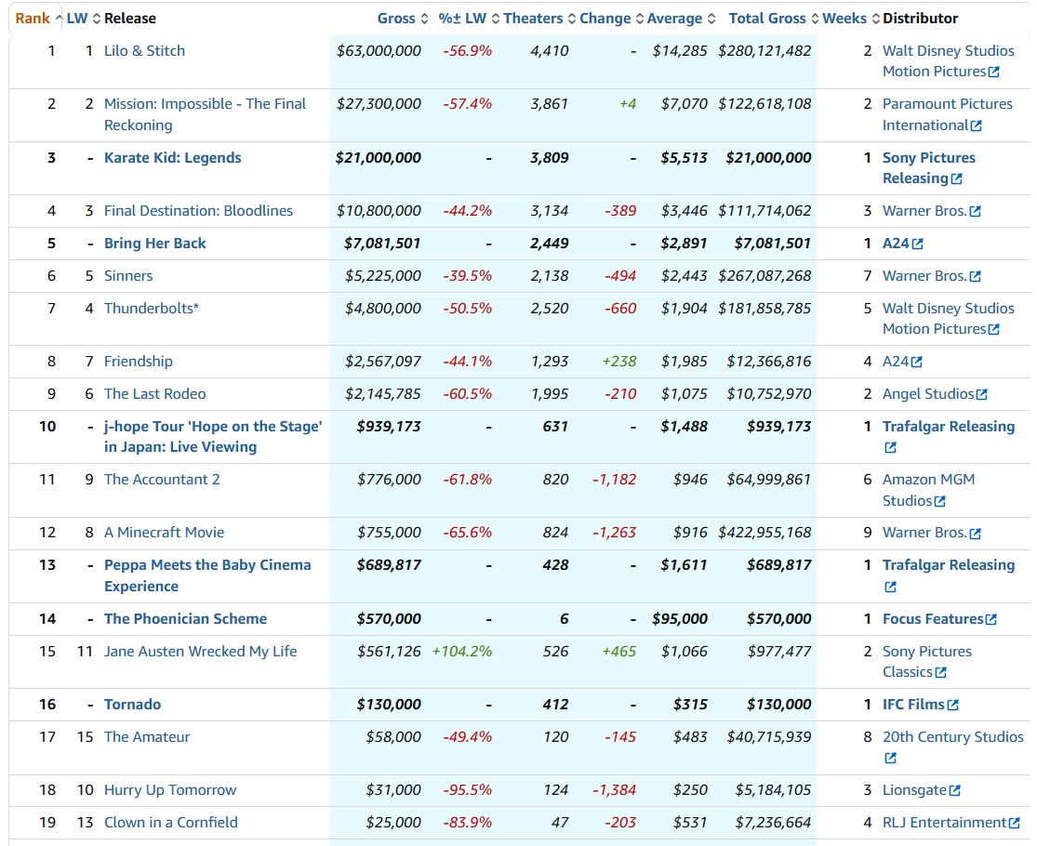Viewport: 1037px width, 846px height.
Task: Sort table by Rank column
Action: (x=38, y=19)
